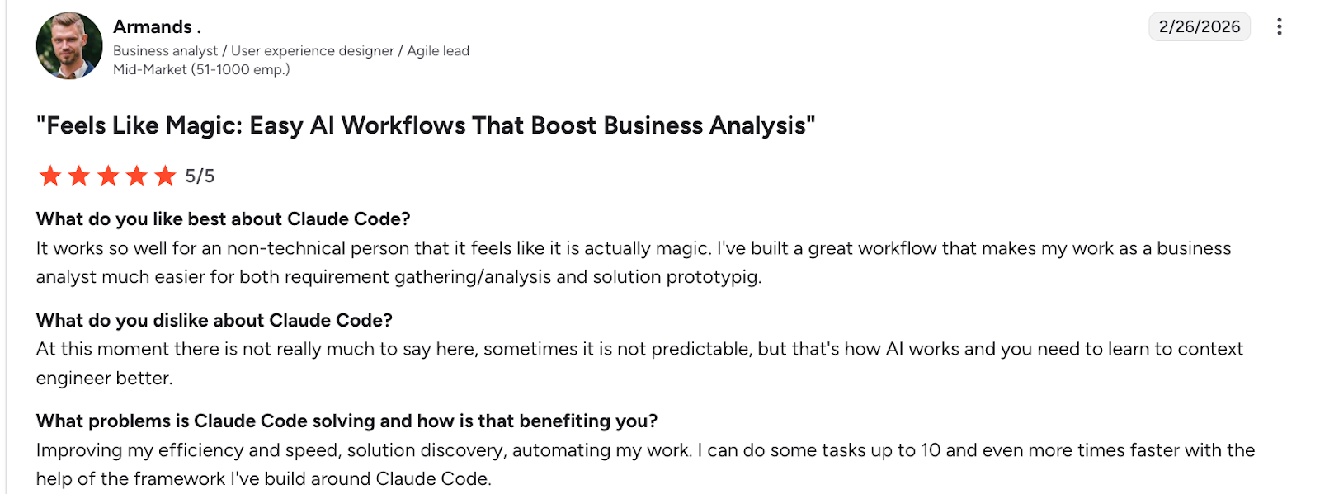Click the 5/5 rating score text
The image size is (1320, 494).
[x=200, y=176]
